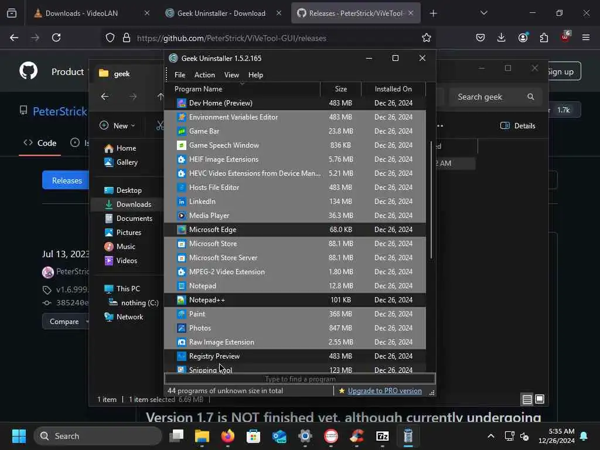Image resolution: width=600 pixels, height=450 pixels.
Task: Open Desktop in Explorer navigation pane
Action: point(123,190)
